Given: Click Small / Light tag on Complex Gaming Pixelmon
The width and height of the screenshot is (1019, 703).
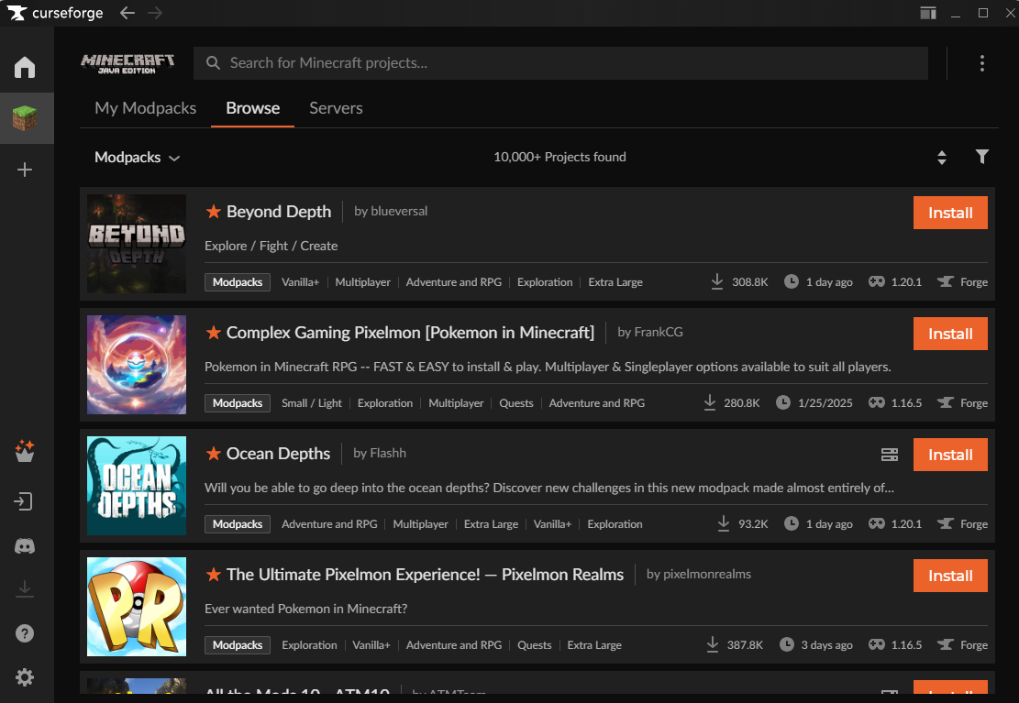Looking at the screenshot, I should pos(311,403).
